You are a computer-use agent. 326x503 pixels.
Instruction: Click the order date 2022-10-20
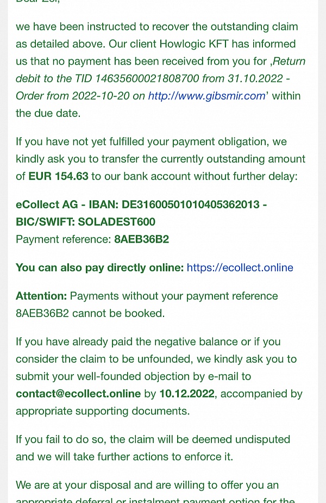tap(101, 96)
